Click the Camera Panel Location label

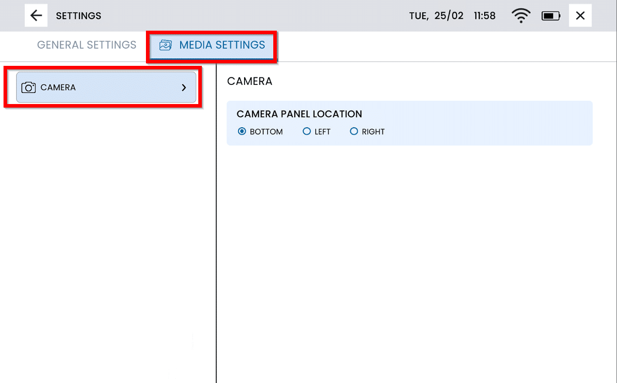tap(299, 114)
